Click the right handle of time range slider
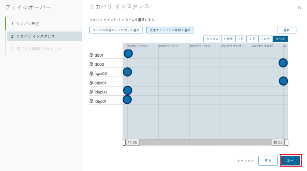The image size is (307, 171). [x=287, y=142]
